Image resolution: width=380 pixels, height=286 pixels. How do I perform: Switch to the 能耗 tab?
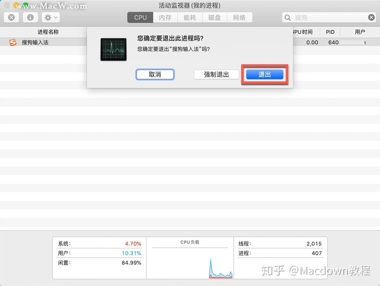point(190,17)
